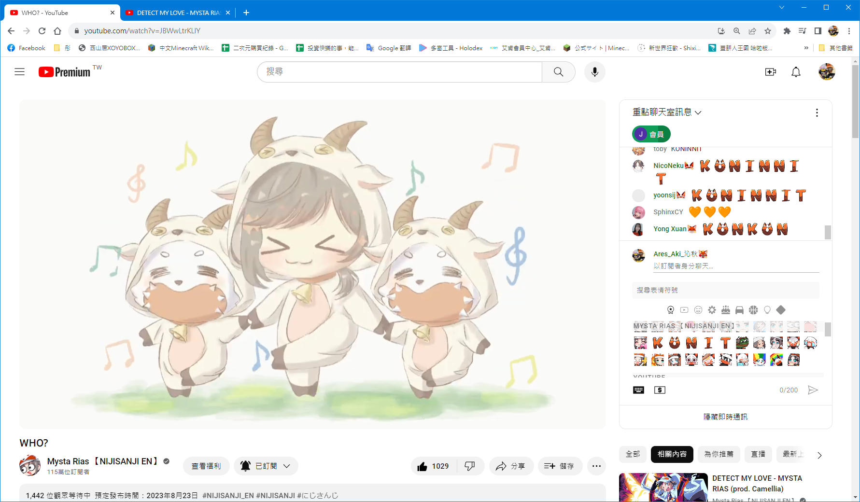
Task: Click the #NIJISANJI_EN hashtag link
Action: click(228, 495)
